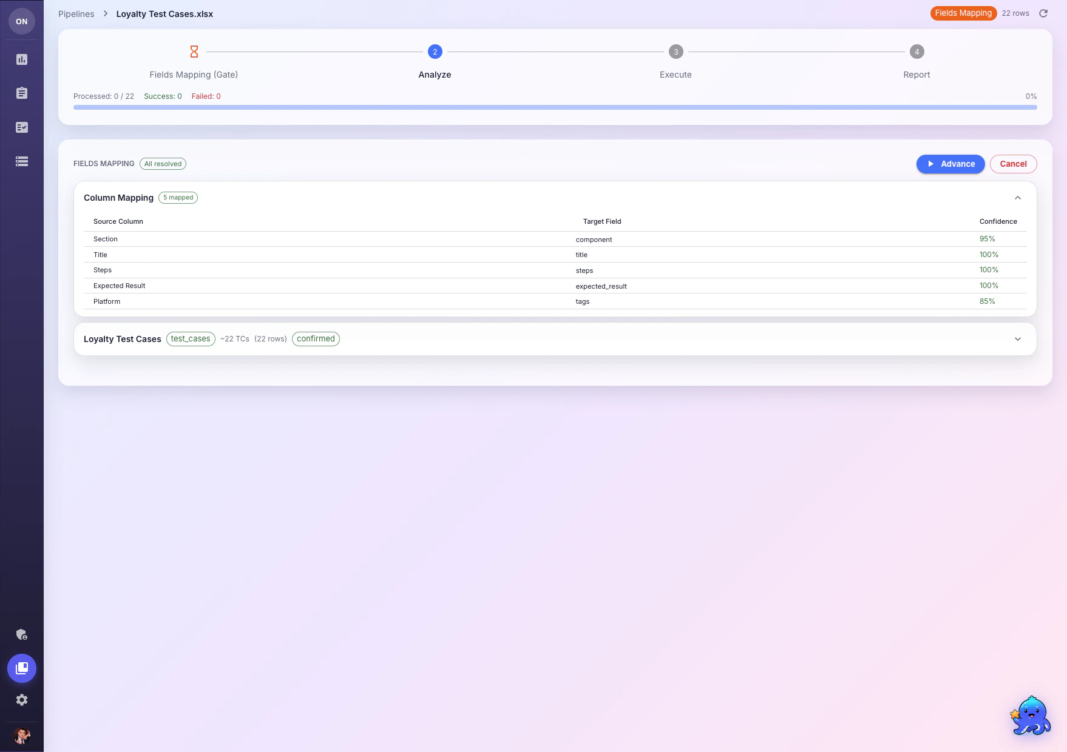Open the checklist icon in sidebar

[22, 127]
